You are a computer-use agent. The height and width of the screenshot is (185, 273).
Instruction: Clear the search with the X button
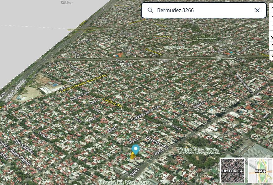(257, 10)
